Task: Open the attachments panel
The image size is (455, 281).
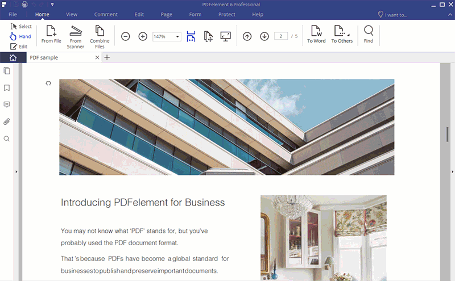Action: point(7,121)
